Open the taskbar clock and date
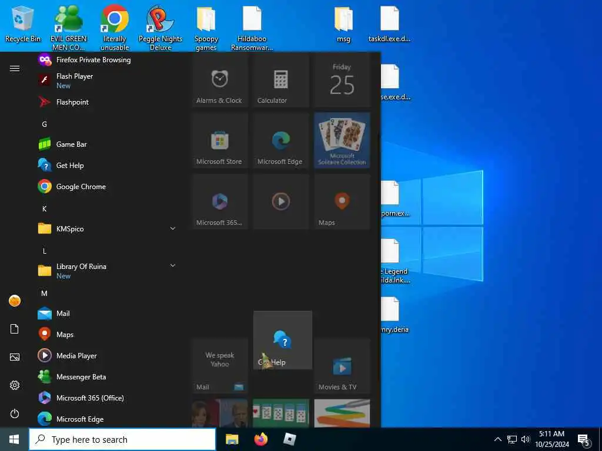 point(552,439)
